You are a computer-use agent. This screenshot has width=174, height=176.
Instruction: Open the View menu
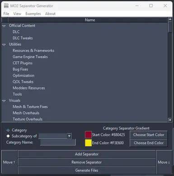pos(17,14)
